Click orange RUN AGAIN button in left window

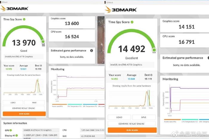pyautogui.click(x=24, y=114)
